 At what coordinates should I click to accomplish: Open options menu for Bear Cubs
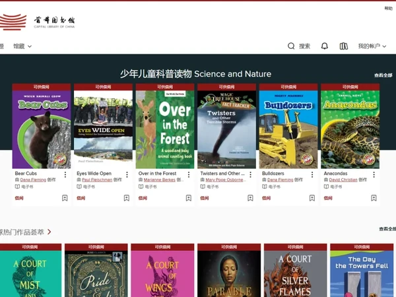pos(65,174)
